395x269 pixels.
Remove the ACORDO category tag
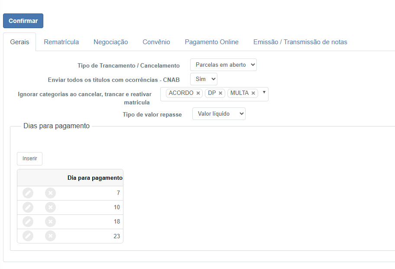point(198,93)
